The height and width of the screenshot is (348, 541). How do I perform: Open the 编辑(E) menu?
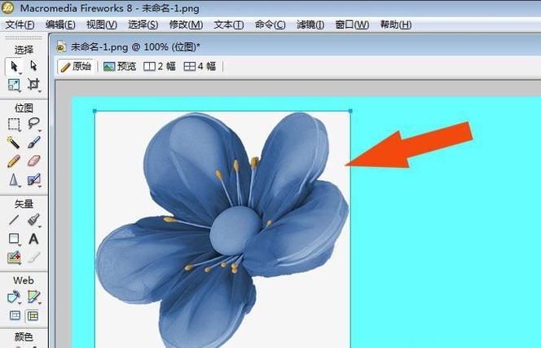click(60, 24)
